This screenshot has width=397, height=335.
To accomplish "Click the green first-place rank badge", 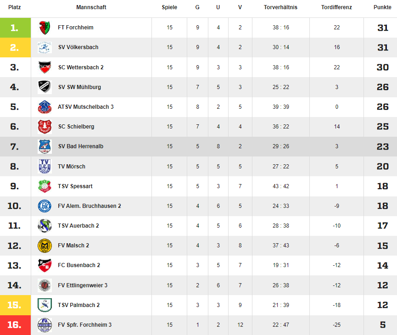I will pos(15,28).
